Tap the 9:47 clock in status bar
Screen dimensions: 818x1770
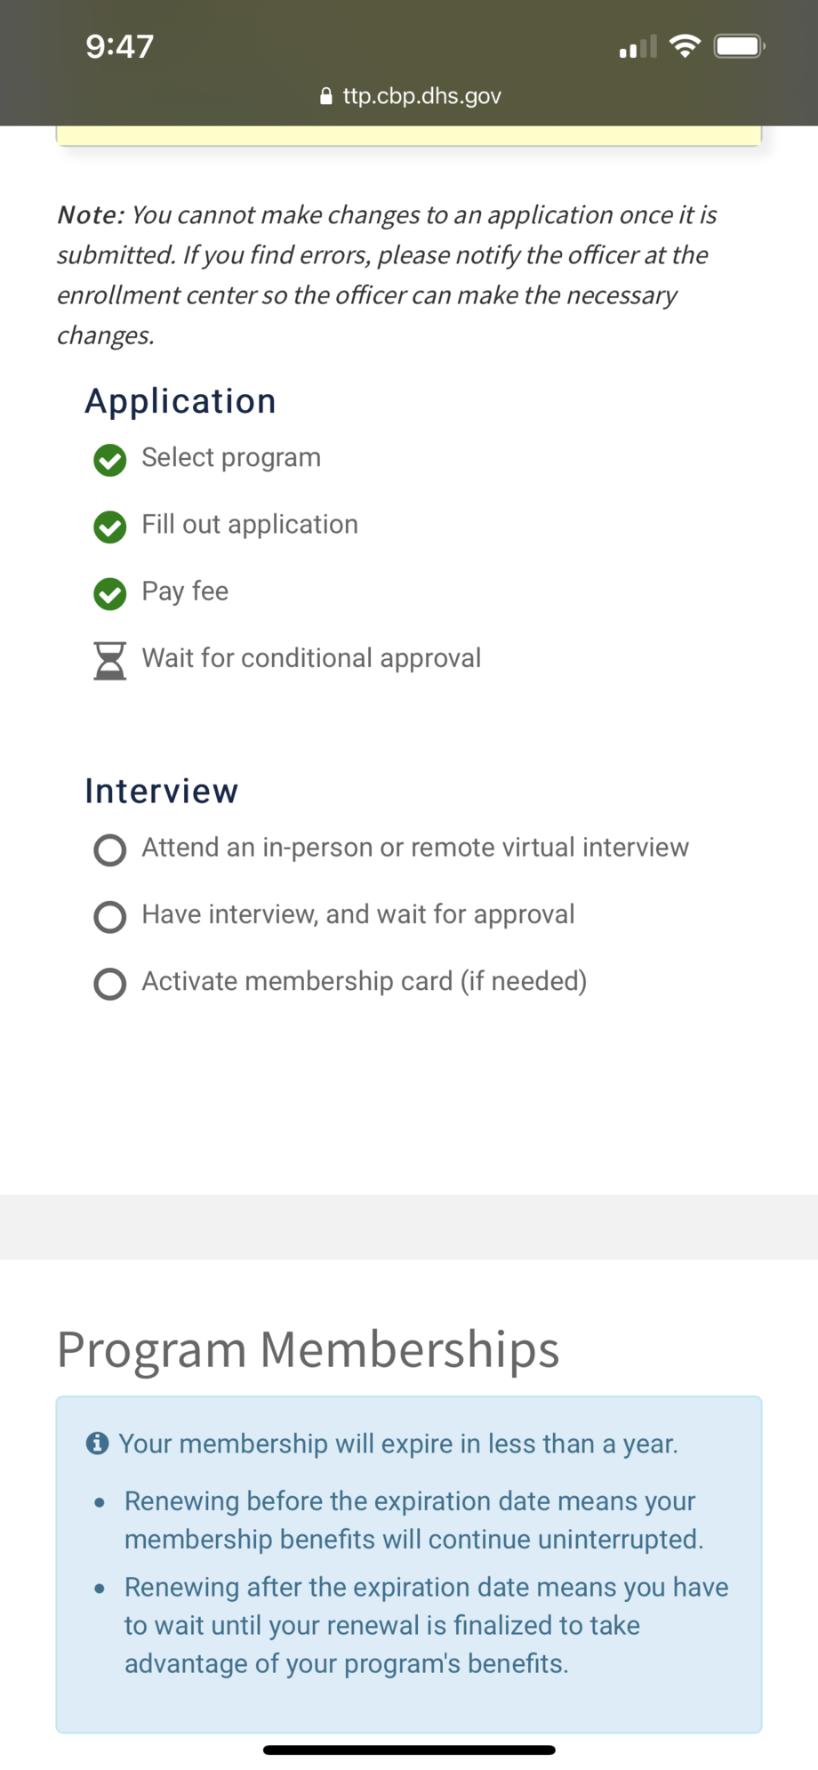[120, 46]
